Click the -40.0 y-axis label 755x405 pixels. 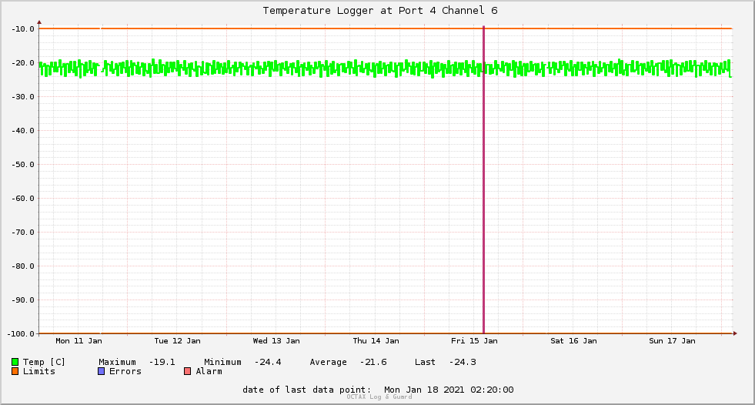click(x=22, y=130)
